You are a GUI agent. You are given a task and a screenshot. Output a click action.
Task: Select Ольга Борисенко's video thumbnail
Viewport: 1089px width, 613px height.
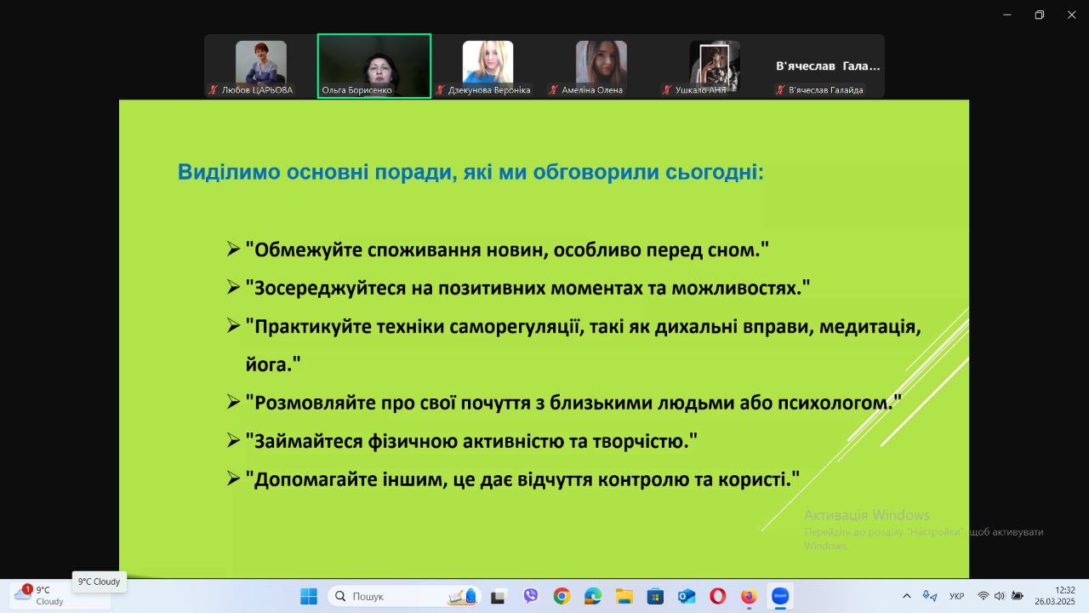coord(374,66)
